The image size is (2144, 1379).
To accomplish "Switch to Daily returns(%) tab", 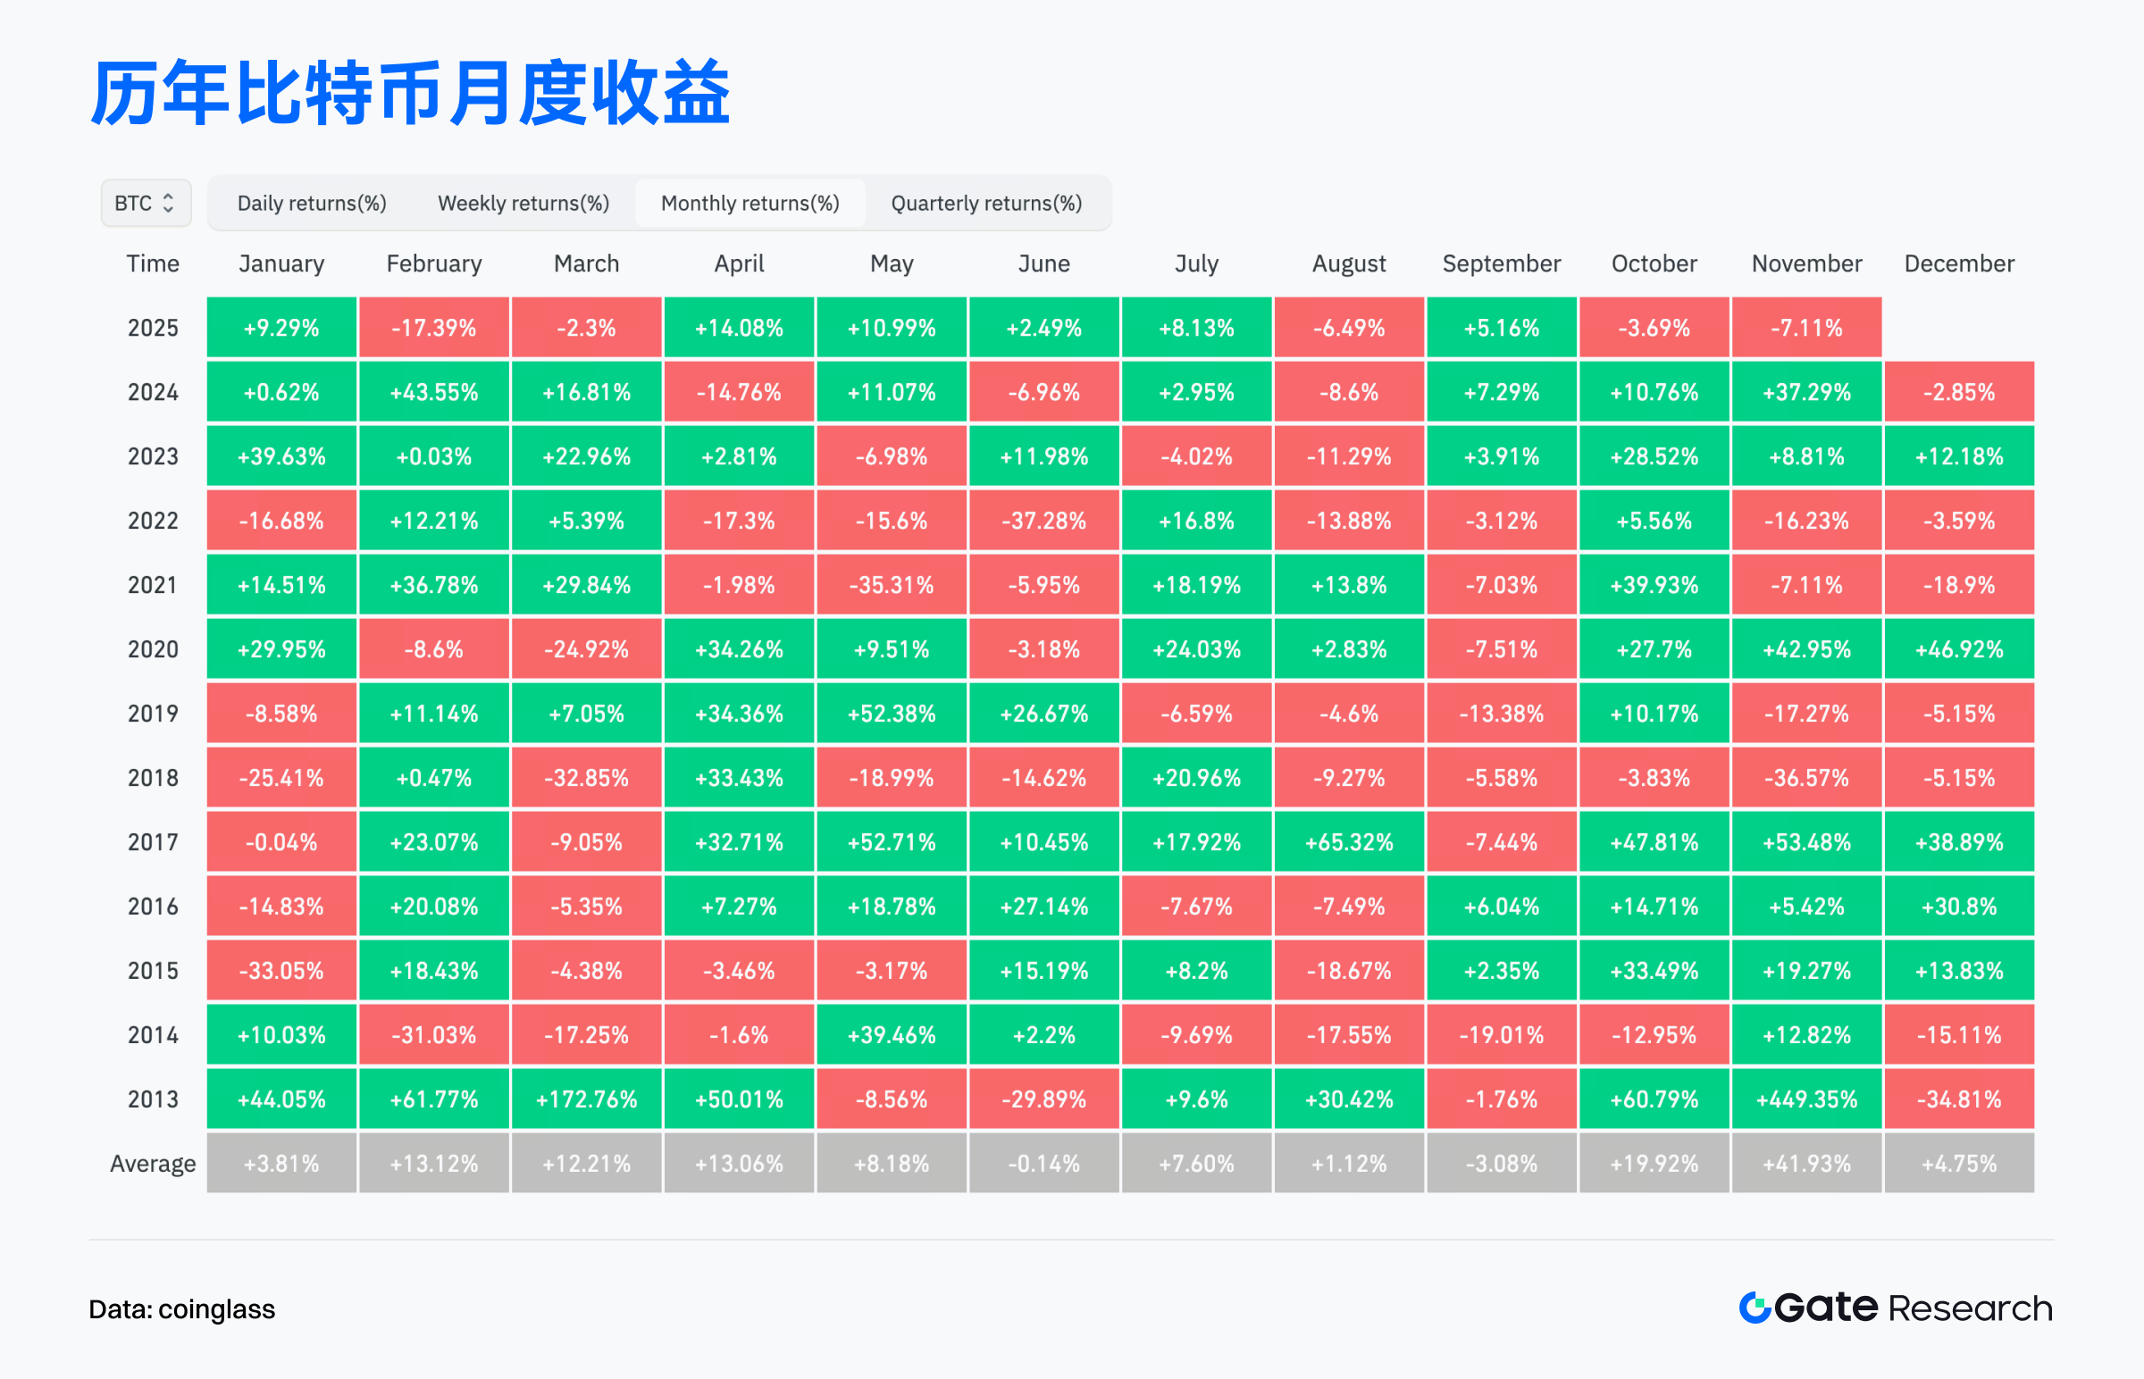I will [312, 204].
